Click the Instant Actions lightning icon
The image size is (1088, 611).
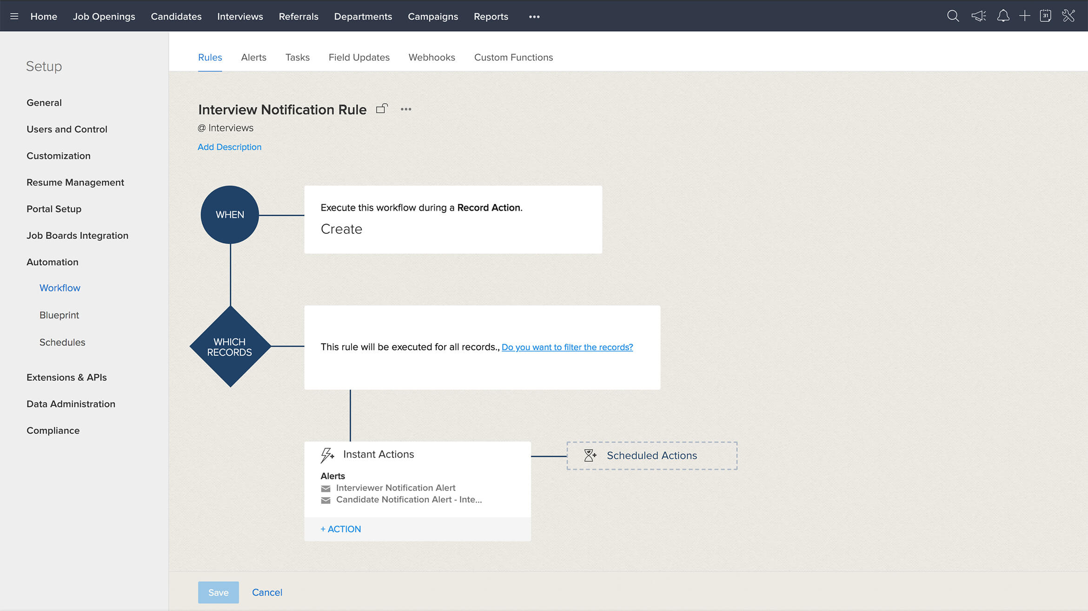pyautogui.click(x=327, y=455)
